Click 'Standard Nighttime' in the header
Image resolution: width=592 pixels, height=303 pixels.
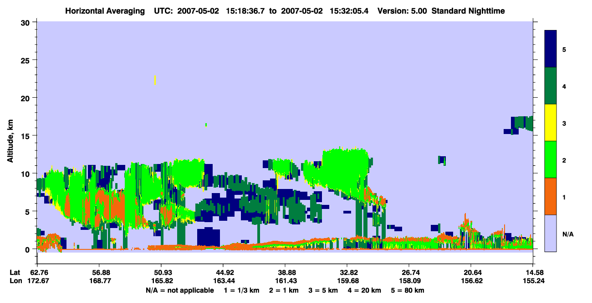(468, 10)
